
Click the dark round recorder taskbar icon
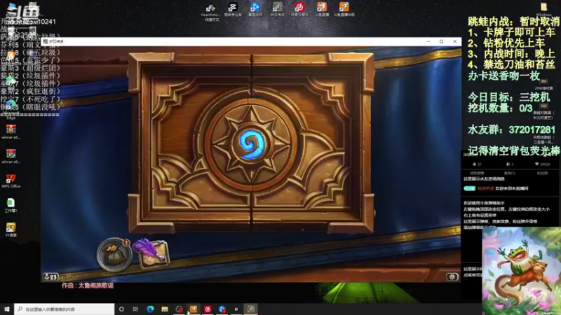179,309
